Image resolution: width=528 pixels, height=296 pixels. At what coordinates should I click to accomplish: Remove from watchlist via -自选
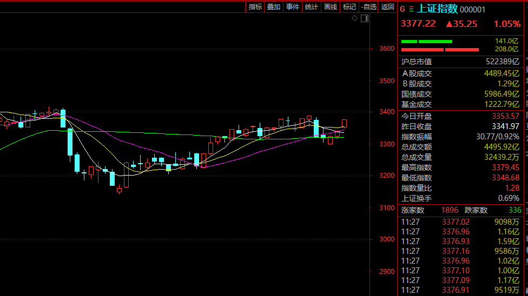tap(369, 7)
